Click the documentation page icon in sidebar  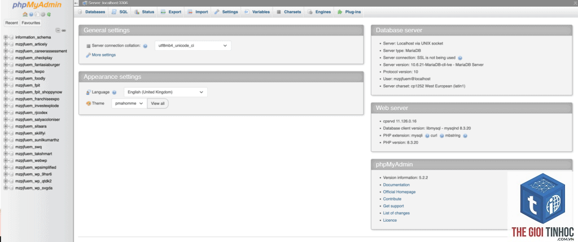pyautogui.click(x=37, y=14)
